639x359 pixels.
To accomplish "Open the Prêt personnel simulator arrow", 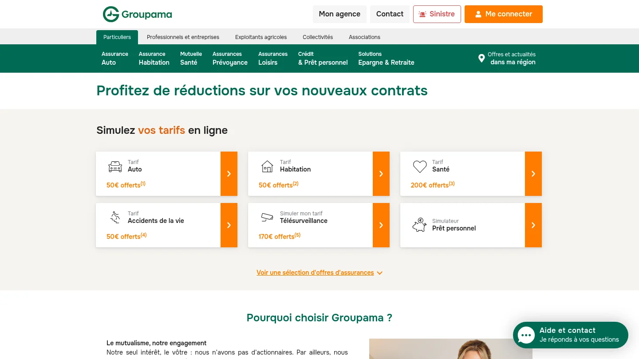I will click(x=533, y=225).
